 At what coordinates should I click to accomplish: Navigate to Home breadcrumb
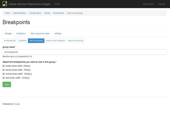7,13
